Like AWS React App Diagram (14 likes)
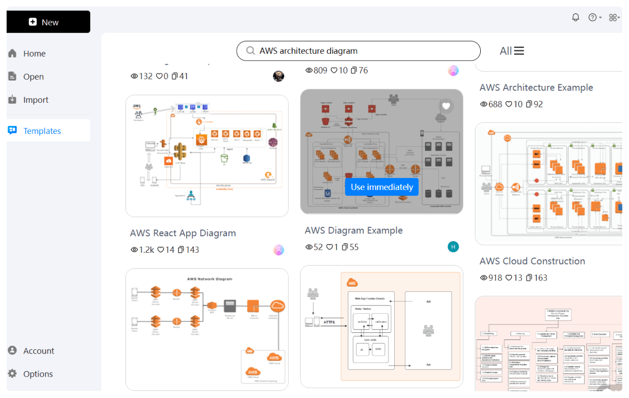 pos(160,249)
